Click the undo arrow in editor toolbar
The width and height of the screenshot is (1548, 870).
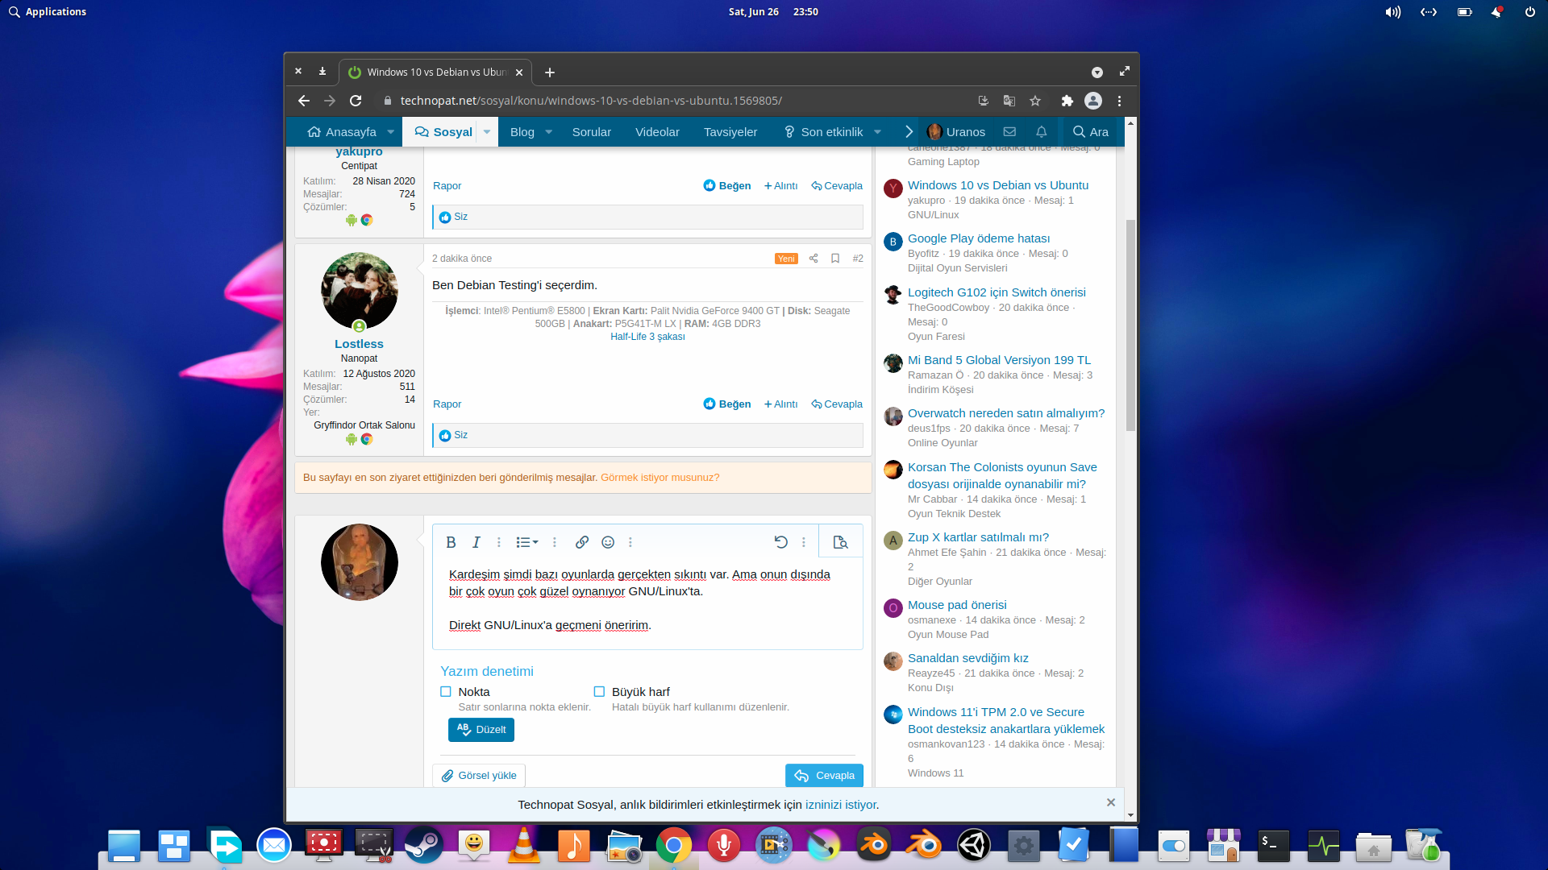pyautogui.click(x=780, y=542)
